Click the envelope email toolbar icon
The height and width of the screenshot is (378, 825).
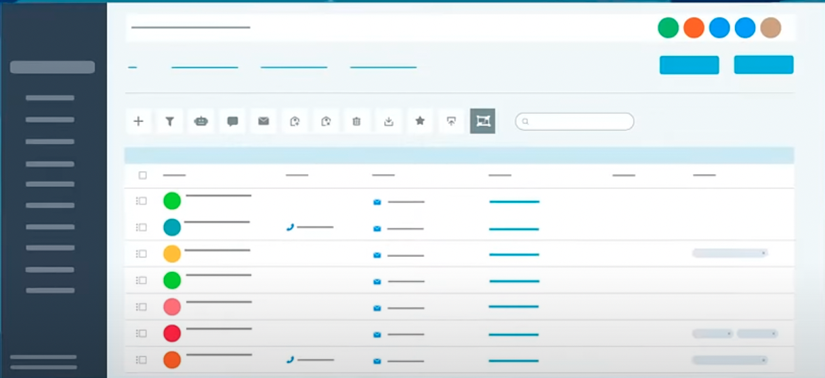point(263,122)
